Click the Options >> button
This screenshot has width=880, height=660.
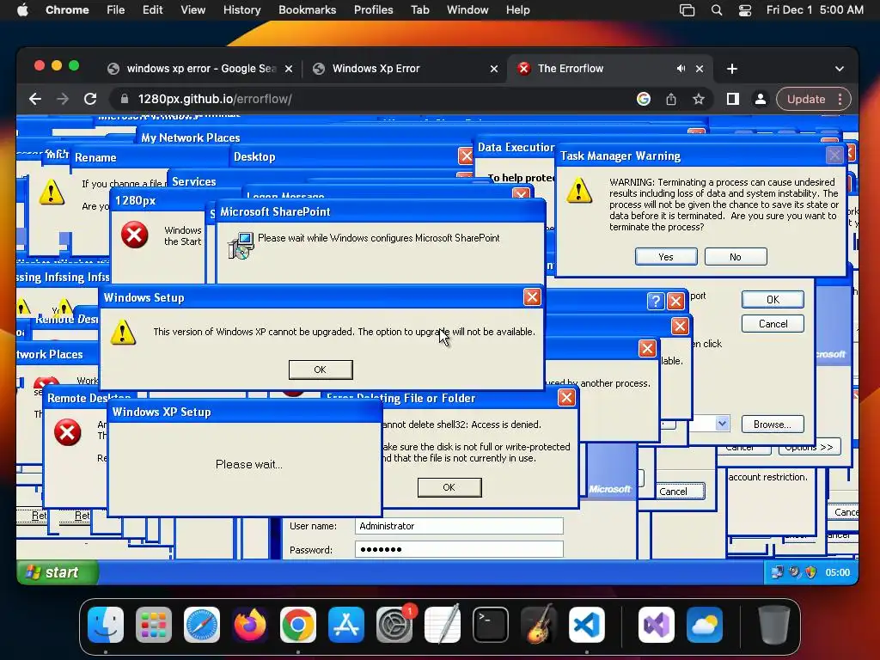click(810, 447)
